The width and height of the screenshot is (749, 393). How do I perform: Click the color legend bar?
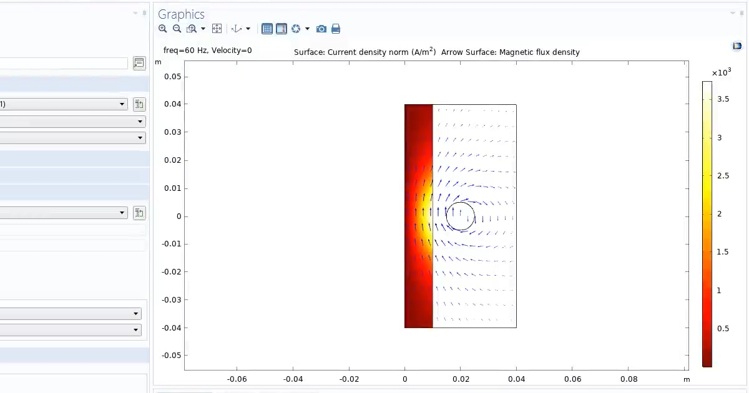click(x=707, y=218)
